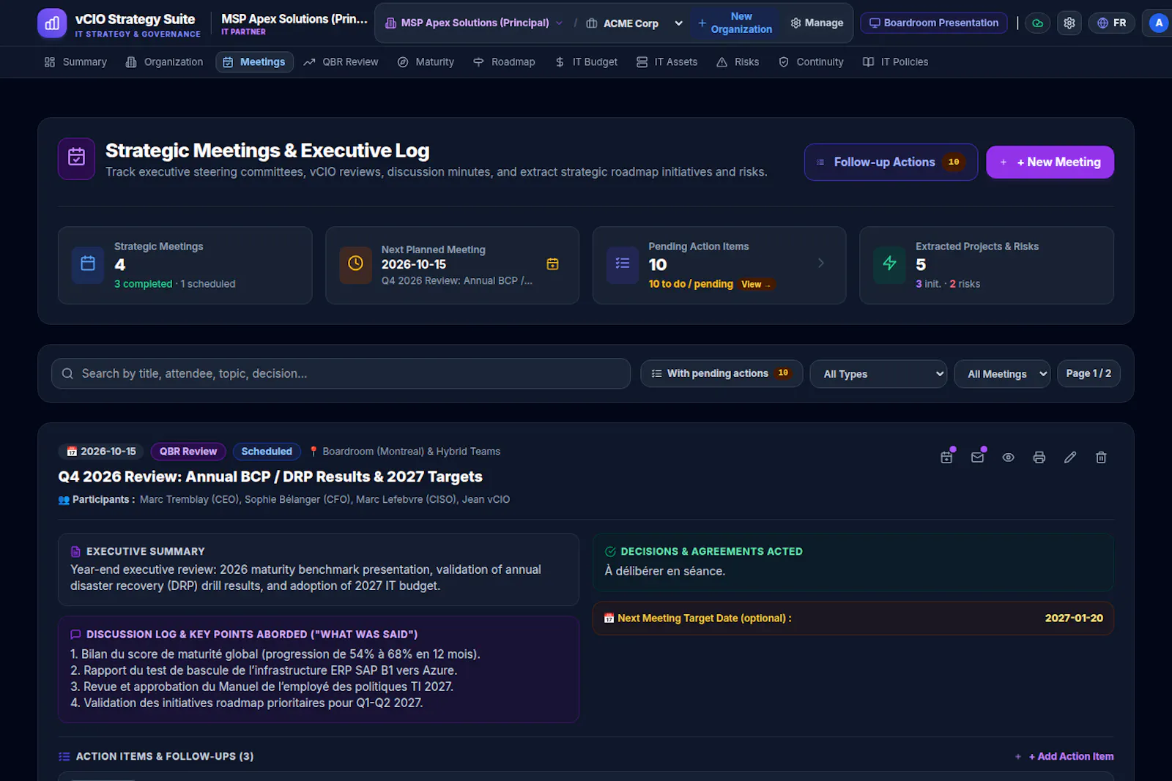
Task: Open the Continuity tab
Action: coord(811,62)
